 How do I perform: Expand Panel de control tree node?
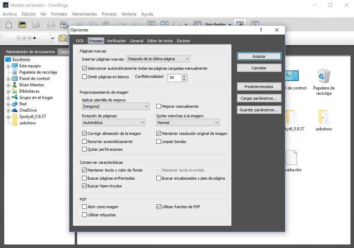[x=8, y=79]
